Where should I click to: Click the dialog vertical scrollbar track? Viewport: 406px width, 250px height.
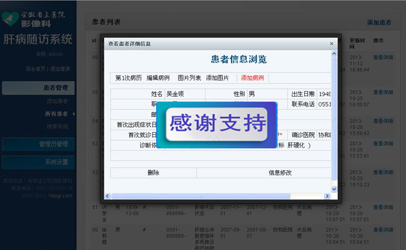334,122
